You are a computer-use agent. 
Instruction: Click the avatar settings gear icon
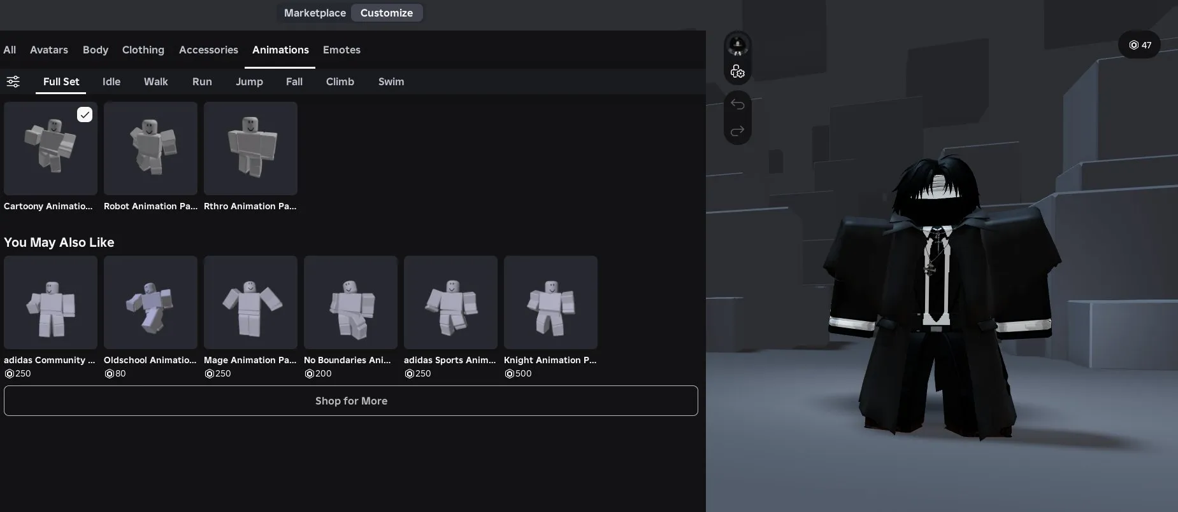[737, 72]
